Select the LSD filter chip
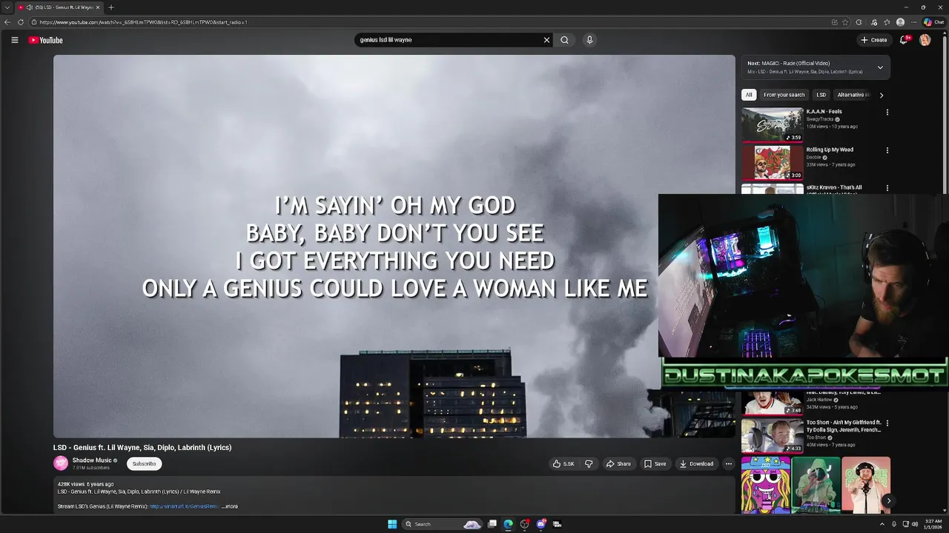Screen dimensions: 949x533 click(821, 95)
